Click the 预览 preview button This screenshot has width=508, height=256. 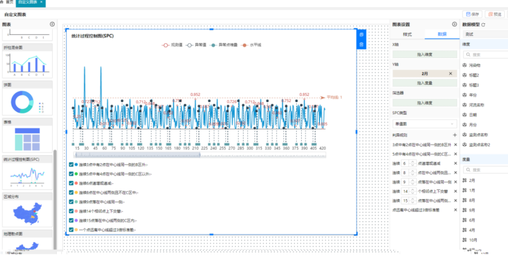494,14
